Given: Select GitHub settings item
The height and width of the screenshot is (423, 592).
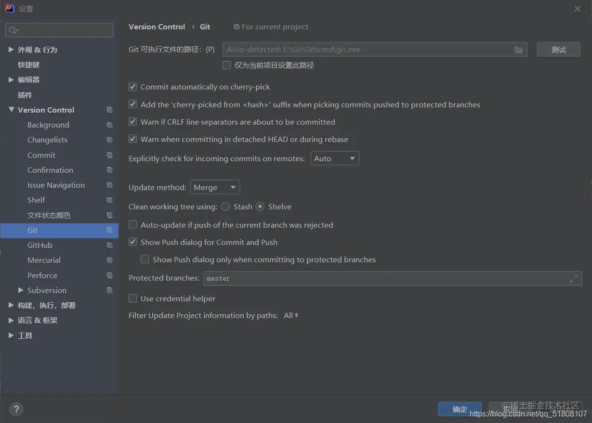Looking at the screenshot, I should tap(40, 245).
